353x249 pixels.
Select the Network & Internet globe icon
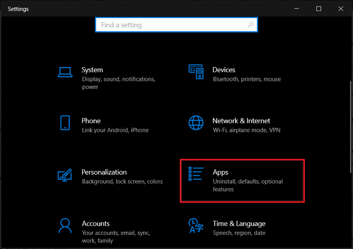(x=196, y=123)
